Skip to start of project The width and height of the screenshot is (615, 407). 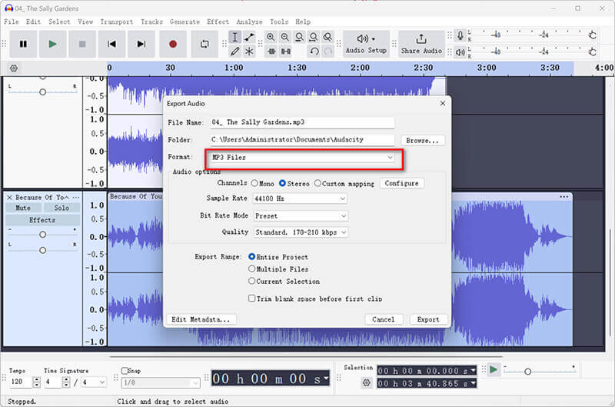click(x=111, y=44)
